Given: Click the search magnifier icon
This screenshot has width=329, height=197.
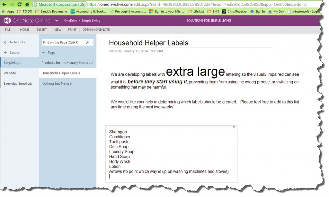Looking at the screenshot, I should [x=88, y=42].
